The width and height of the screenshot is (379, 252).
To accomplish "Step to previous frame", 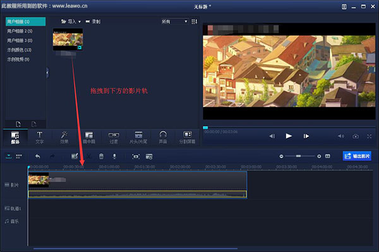I will 272,136.
